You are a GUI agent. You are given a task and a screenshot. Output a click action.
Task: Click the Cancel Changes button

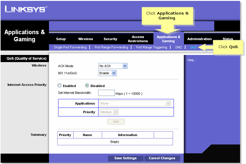[162, 158]
